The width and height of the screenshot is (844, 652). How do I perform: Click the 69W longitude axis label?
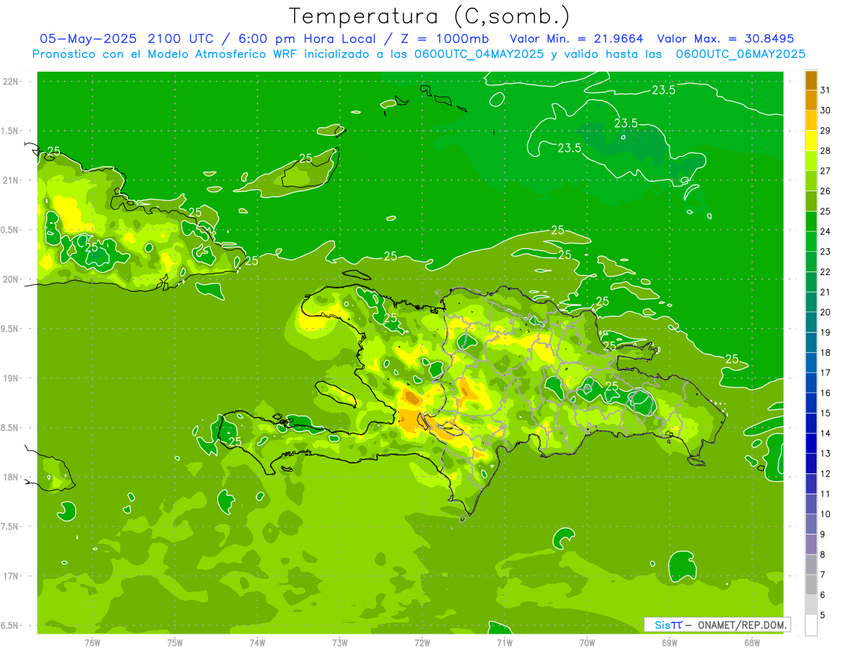pyautogui.click(x=670, y=643)
